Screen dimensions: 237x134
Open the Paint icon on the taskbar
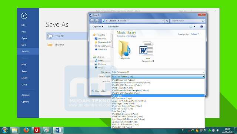pos(47,130)
